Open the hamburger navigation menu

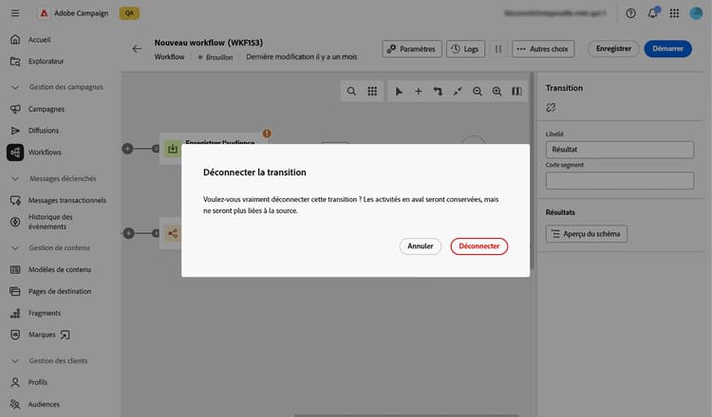[x=15, y=13]
